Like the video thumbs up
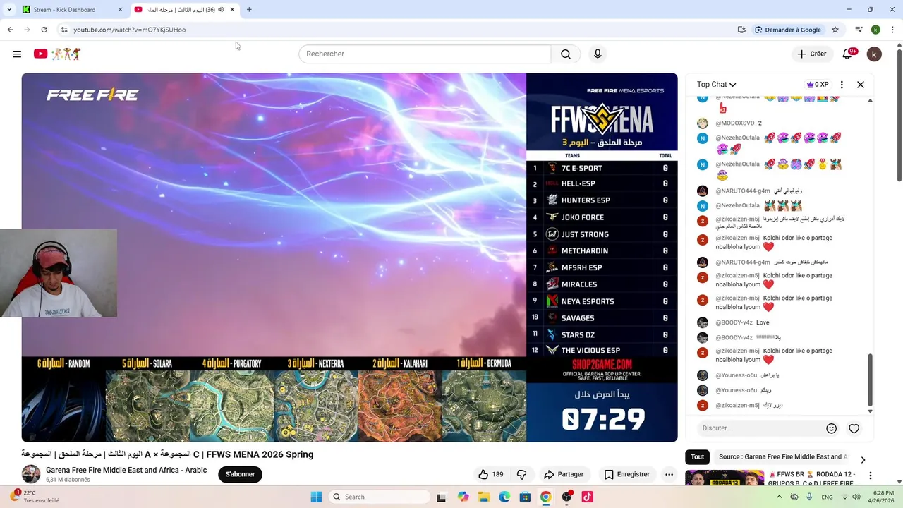The width and height of the screenshot is (903, 508). tap(491, 474)
